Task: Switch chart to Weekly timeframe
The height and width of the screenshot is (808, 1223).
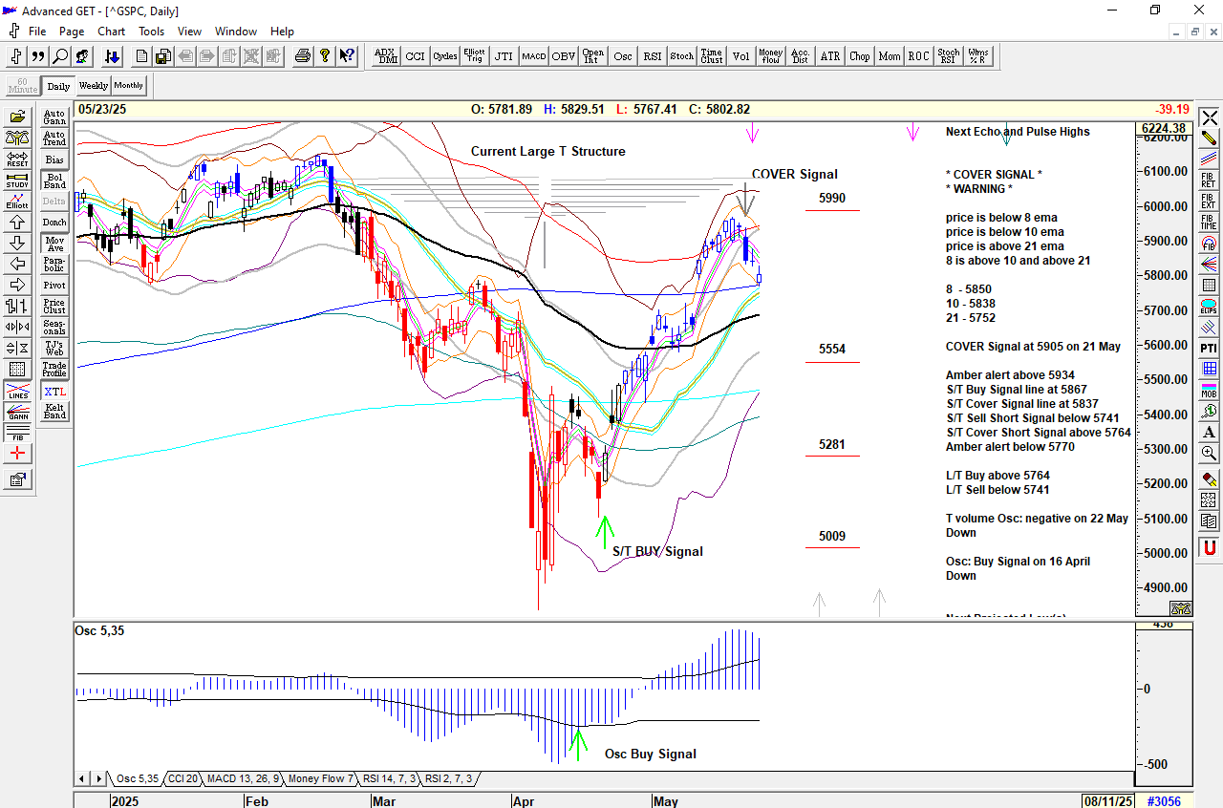Action: point(93,86)
